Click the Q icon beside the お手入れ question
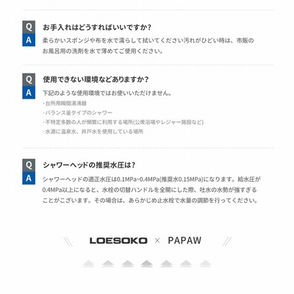294x294 pixels. (29, 27)
